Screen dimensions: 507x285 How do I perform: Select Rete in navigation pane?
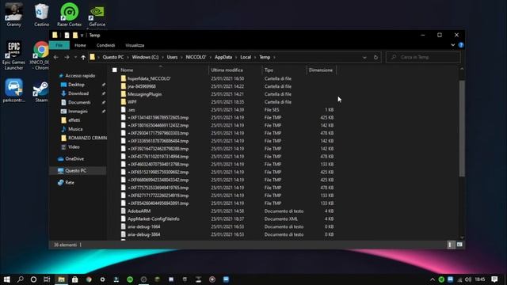click(x=70, y=183)
